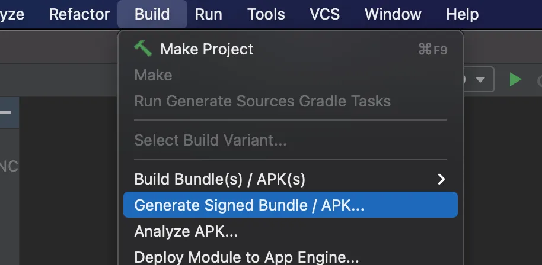
Task: Click the greyed-out Make menu item
Action: [x=153, y=75]
